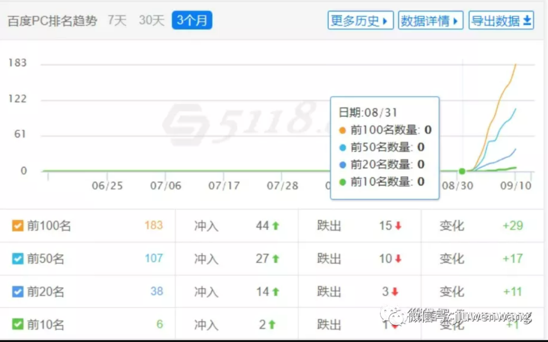Click the green up arrow beside 44
This screenshot has width=548, height=342.
pos(276,226)
